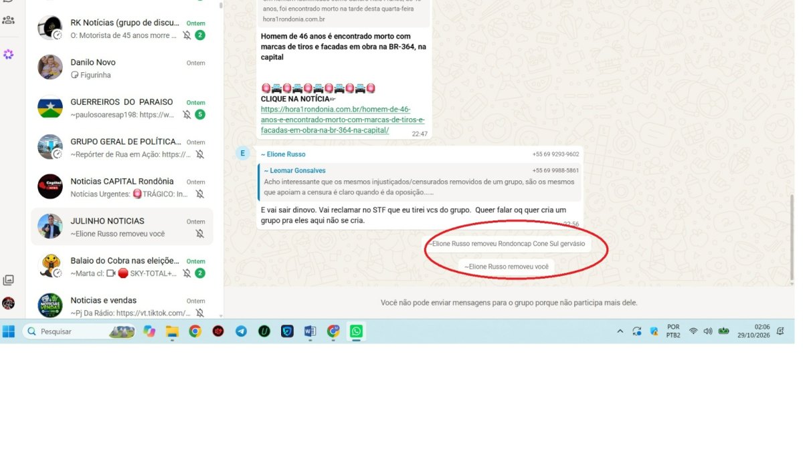Open Google Chrome from the taskbar
Image resolution: width=803 pixels, height=451 pixels.
pyautogui.click(x=195, y=331)
